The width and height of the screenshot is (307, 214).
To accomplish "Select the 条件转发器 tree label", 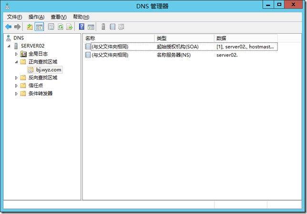I will coord(41,93).
